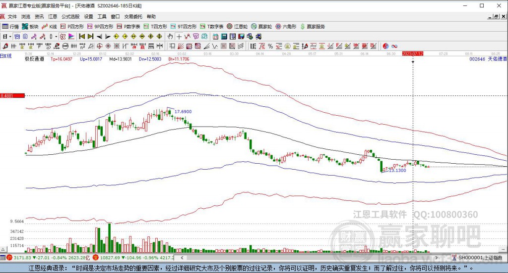The width and height of the screenshot is (508, 273).
Task: Click the Tp=16.0497 indicator value
Action: point(61,59)
